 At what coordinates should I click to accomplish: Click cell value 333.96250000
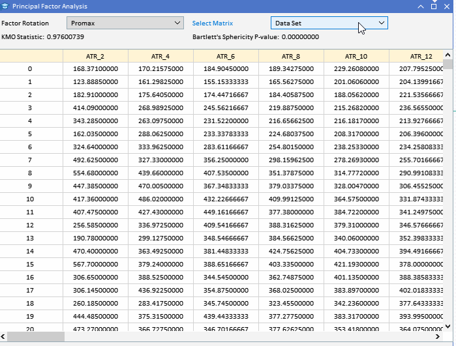[160, 147]
